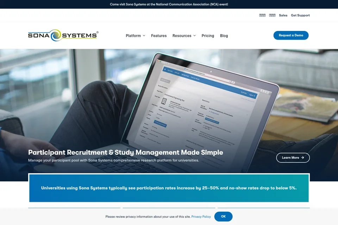338x225 pixels.
Task: Click the Sales link
Action: tap(283, 15)
